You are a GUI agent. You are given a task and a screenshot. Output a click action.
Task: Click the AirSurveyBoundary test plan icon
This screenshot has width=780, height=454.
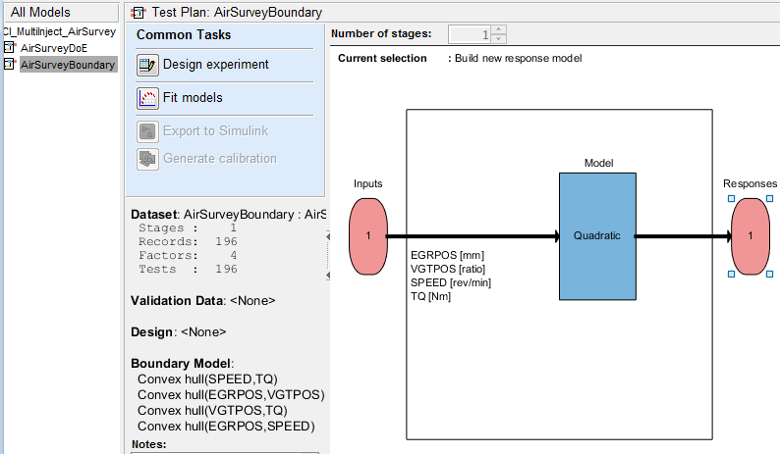coord(10,65)
